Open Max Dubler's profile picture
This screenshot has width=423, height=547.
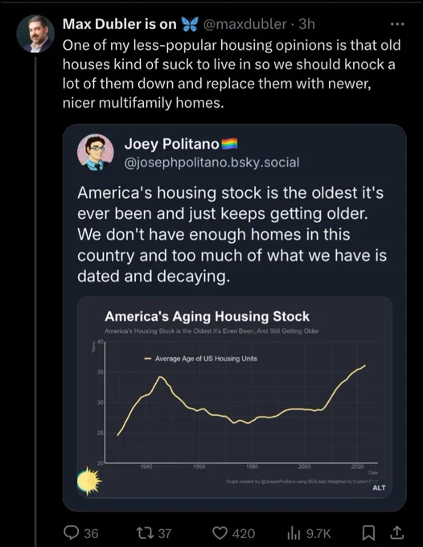pyautogui.click(x=35, y=34)
